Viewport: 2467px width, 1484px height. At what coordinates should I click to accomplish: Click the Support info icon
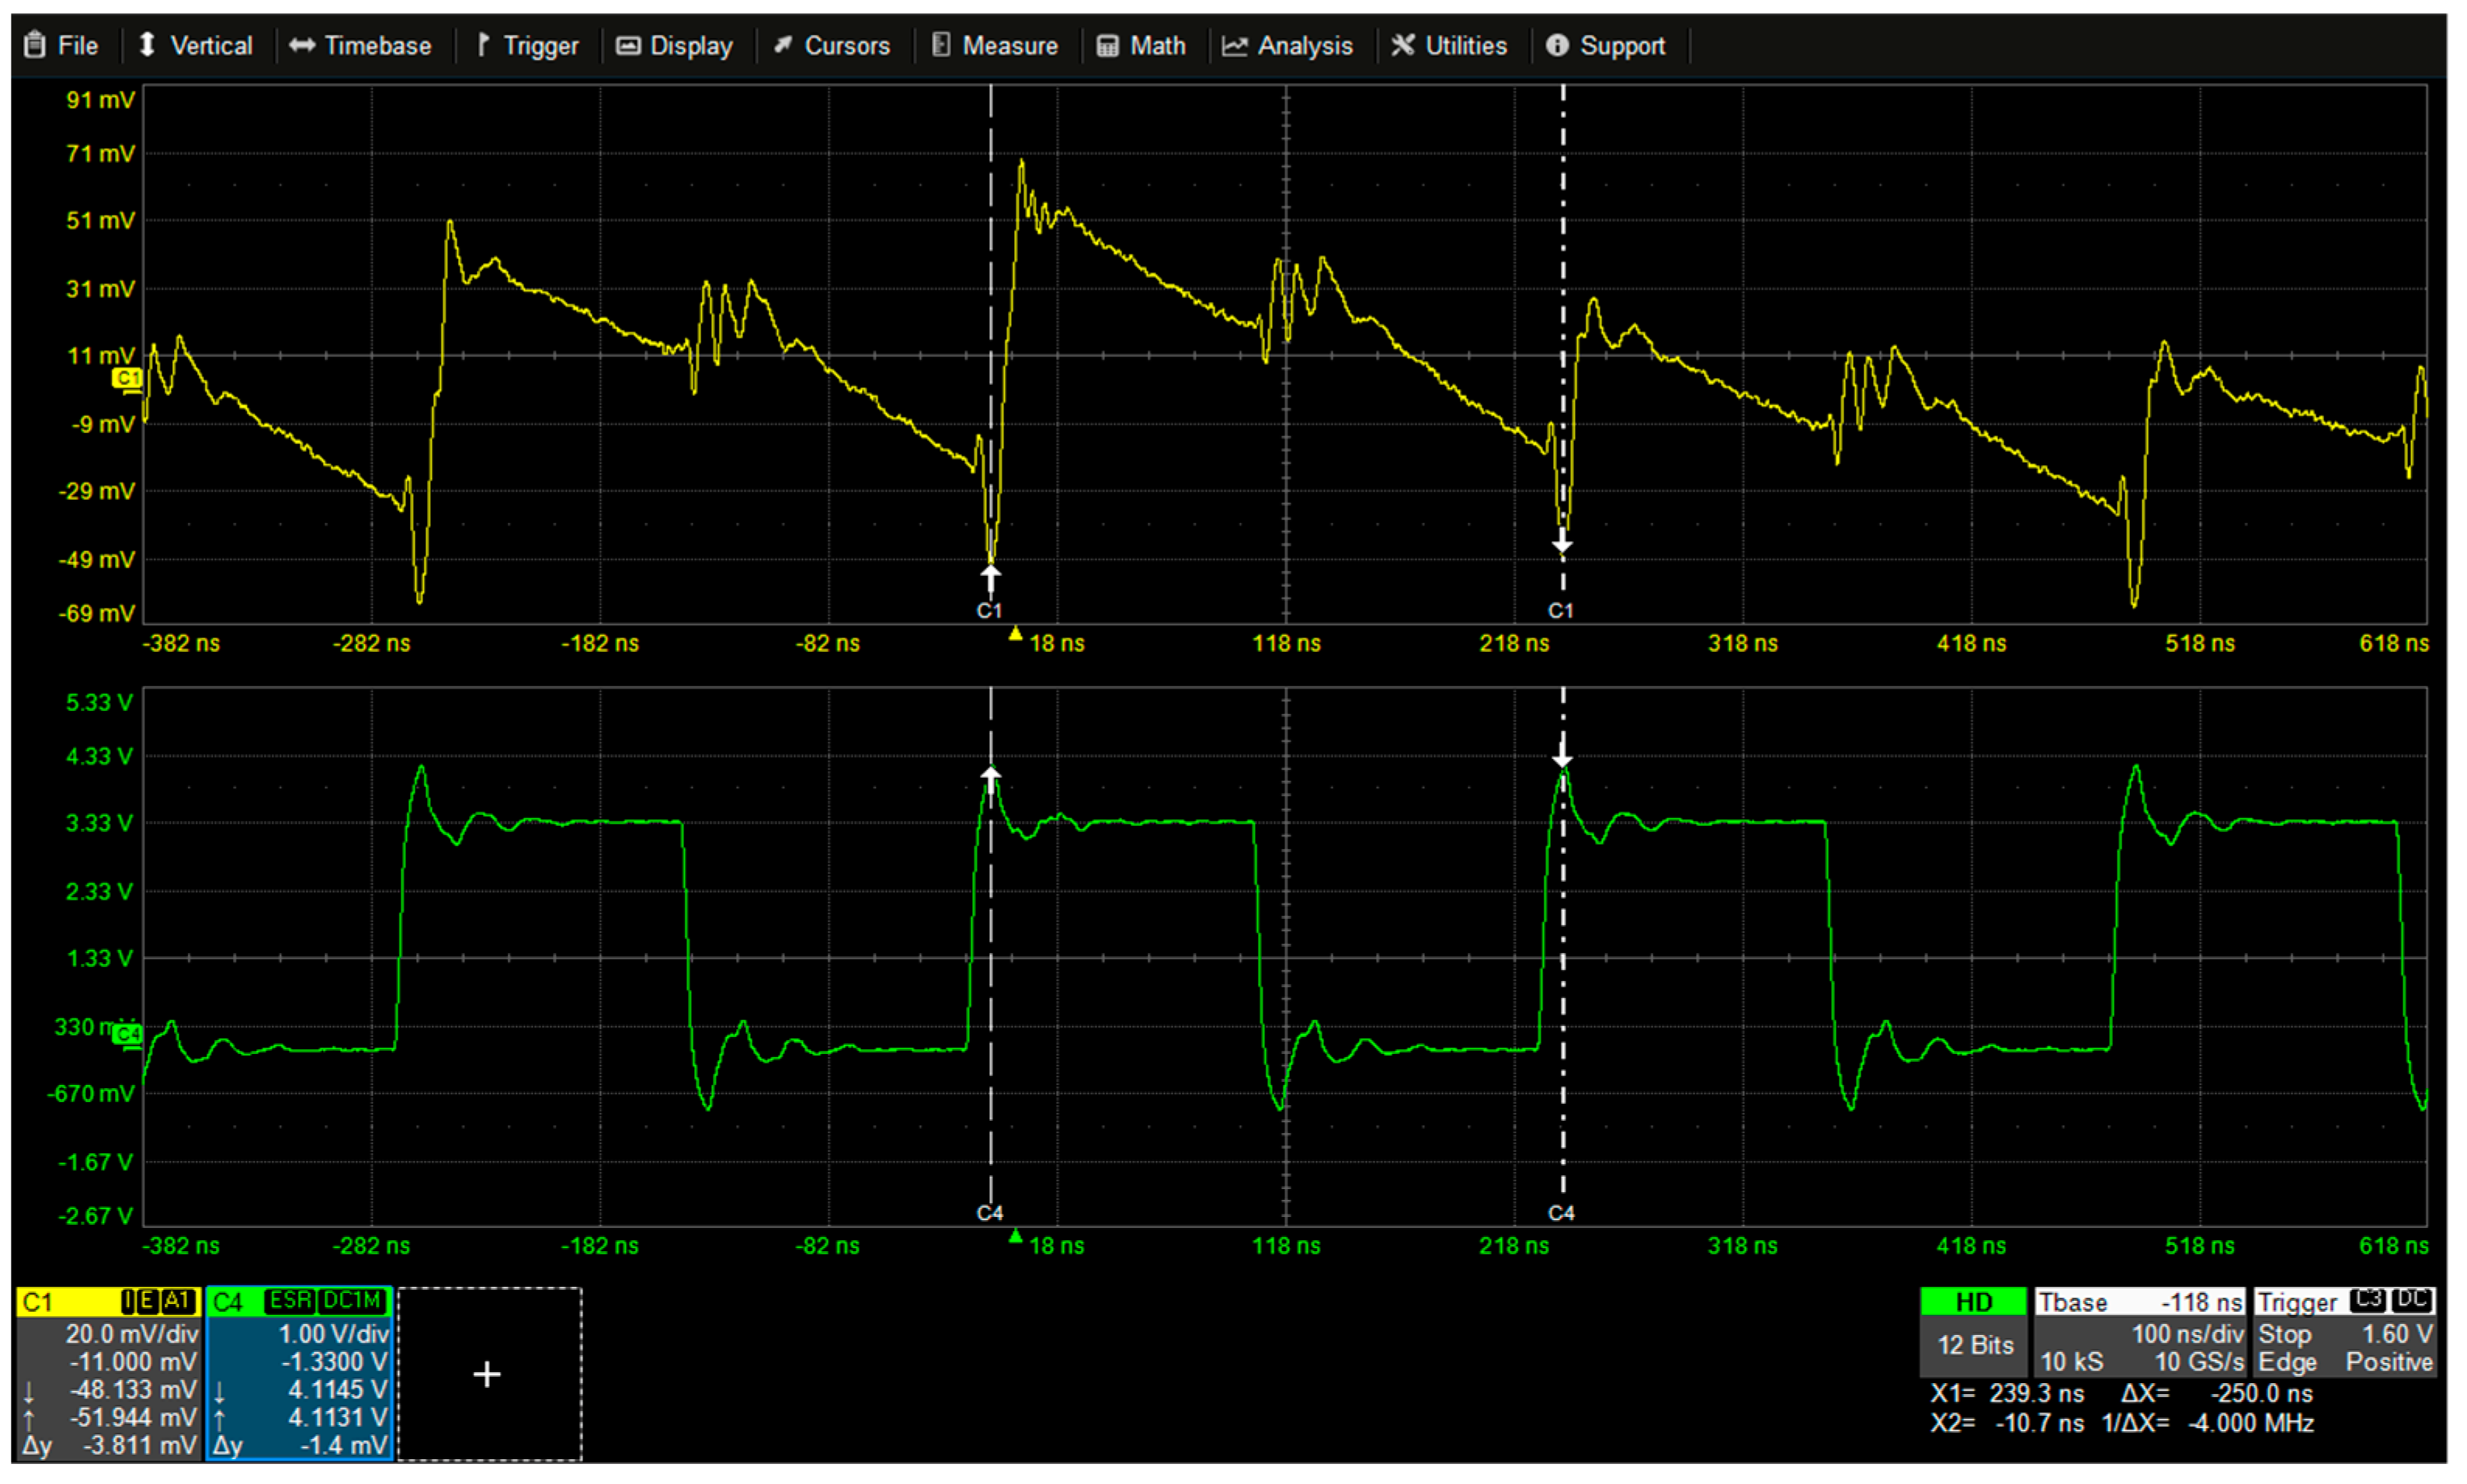[x=1558, y=45]
